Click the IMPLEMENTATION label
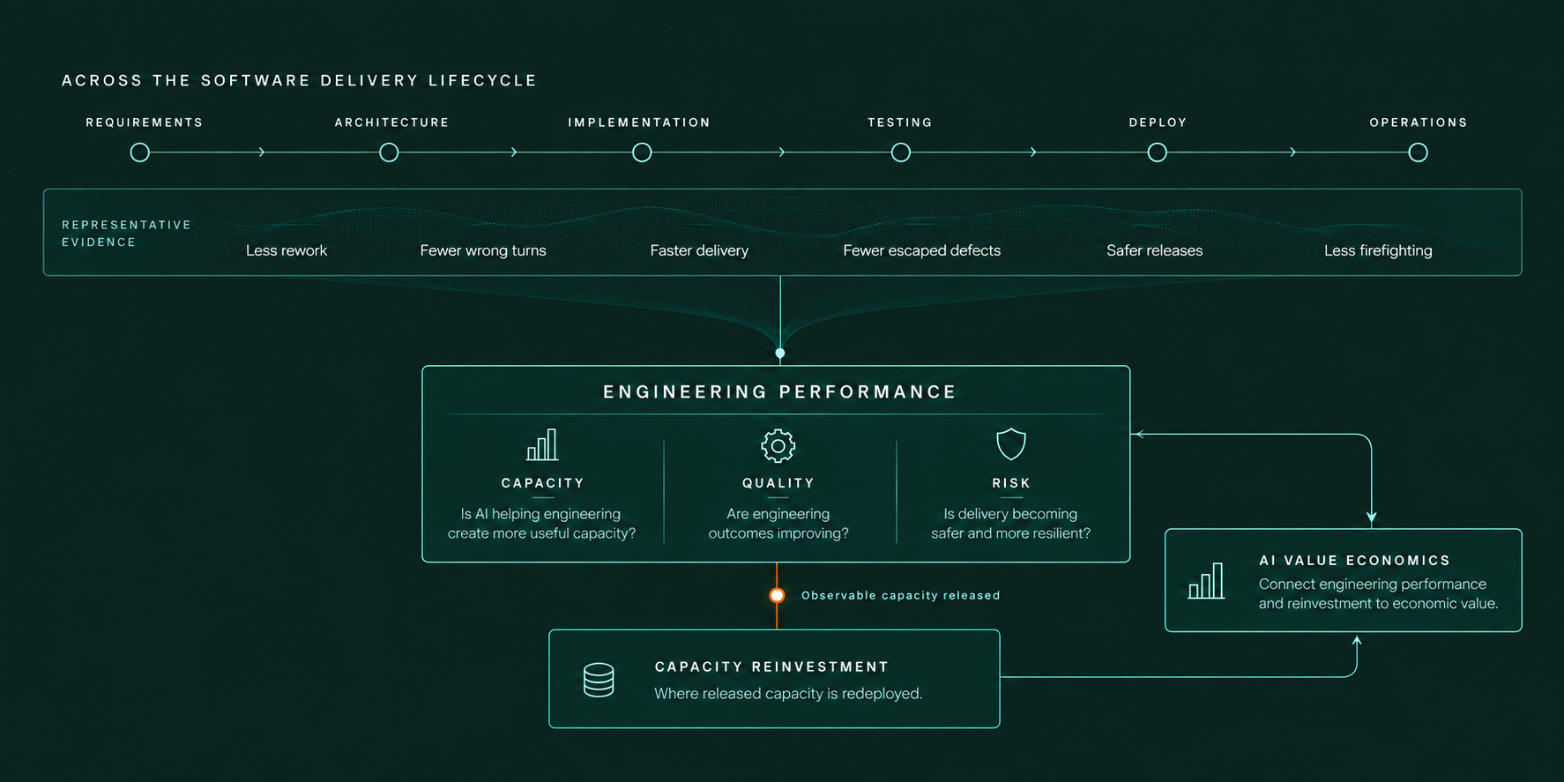This screenshot has height=782, width=1564. coord(639,123)
